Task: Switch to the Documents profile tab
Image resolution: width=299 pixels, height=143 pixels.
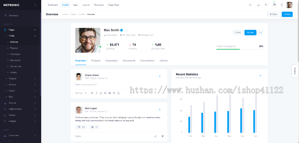Action: 129,61
